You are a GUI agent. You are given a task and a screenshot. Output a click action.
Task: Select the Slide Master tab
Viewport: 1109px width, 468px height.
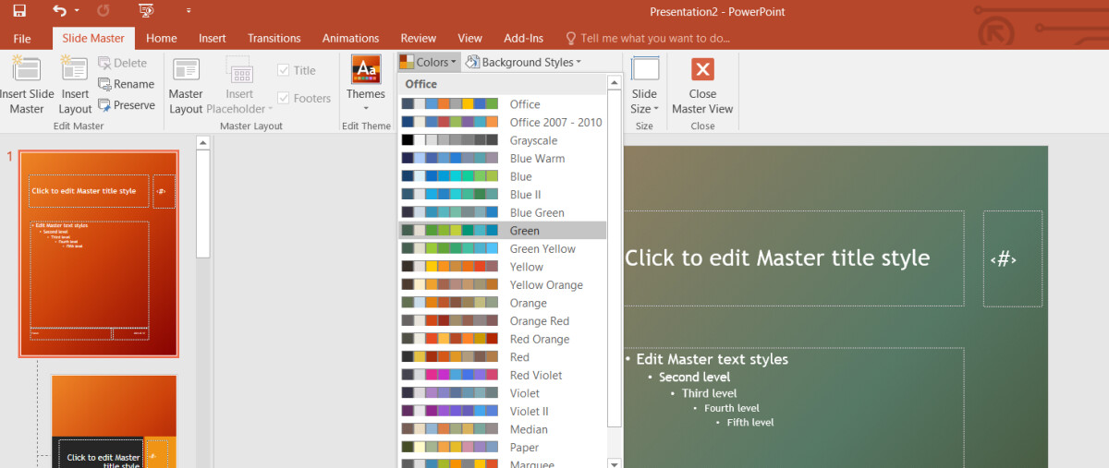click(x=93, y=38)
